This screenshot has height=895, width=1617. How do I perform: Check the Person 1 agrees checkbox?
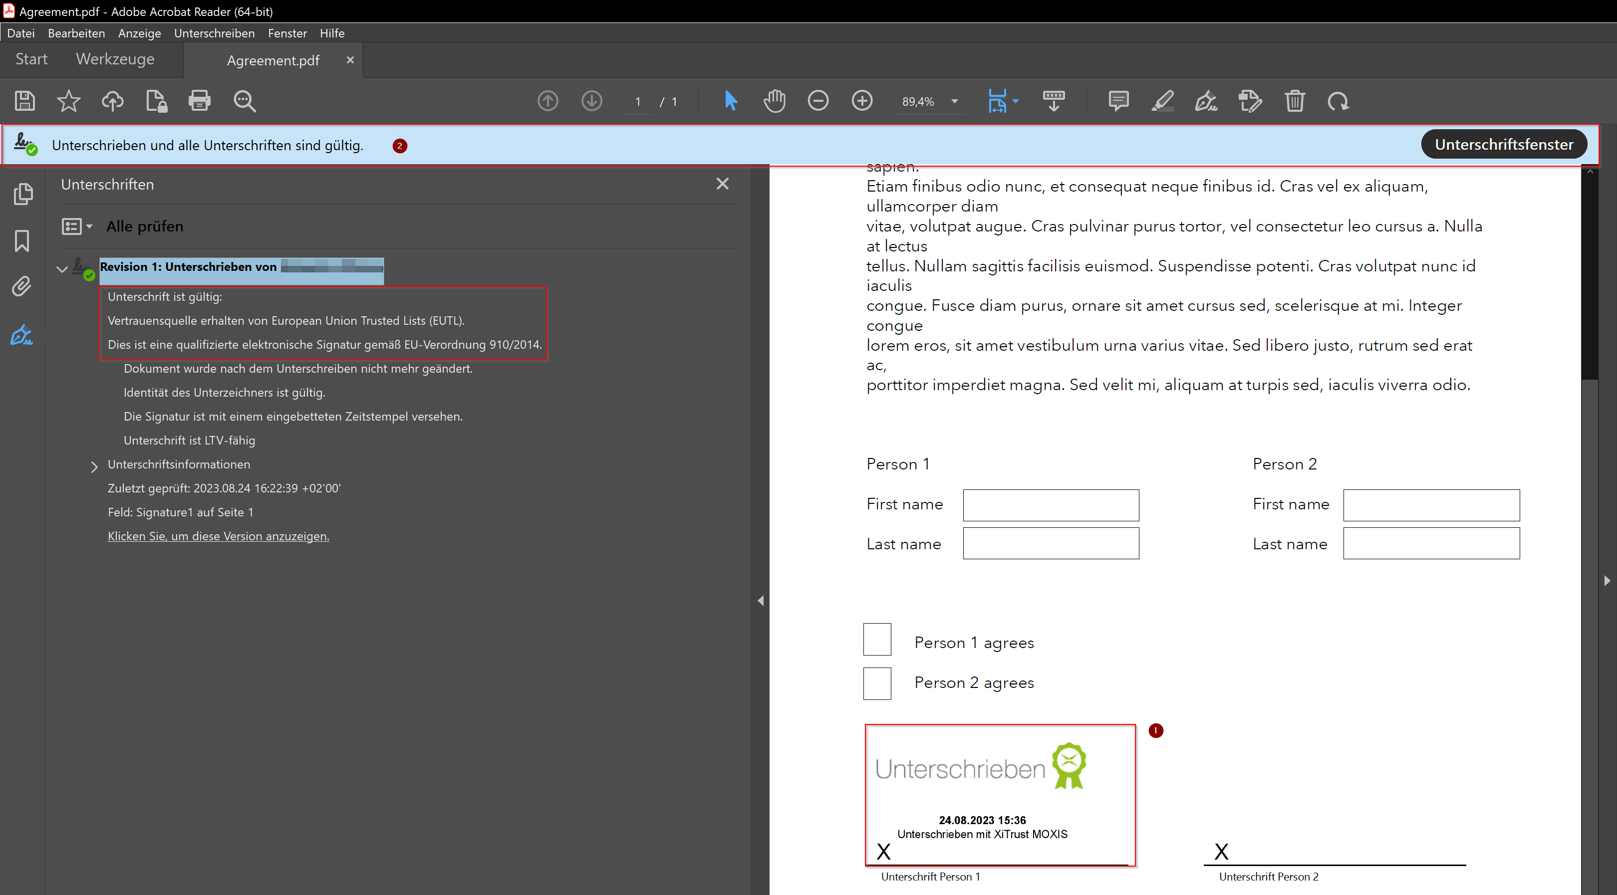[877, 639]
